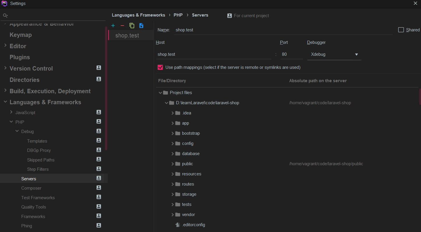Screen dimensions: 421x232
Task: Click the .editorconfig file icon
Action: [178, 225]
